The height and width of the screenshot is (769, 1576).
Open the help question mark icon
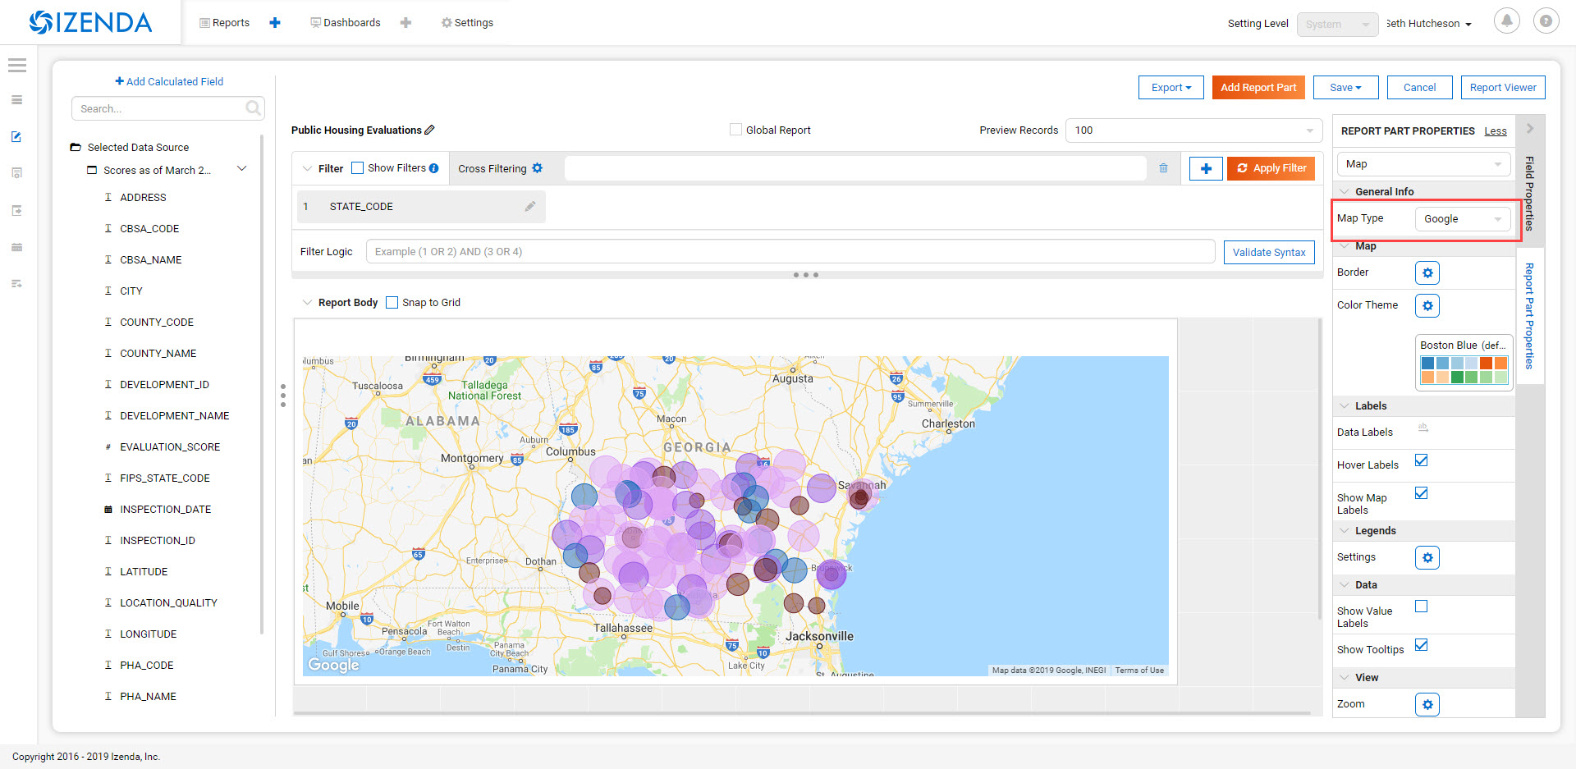click(x=1546, y=21)
